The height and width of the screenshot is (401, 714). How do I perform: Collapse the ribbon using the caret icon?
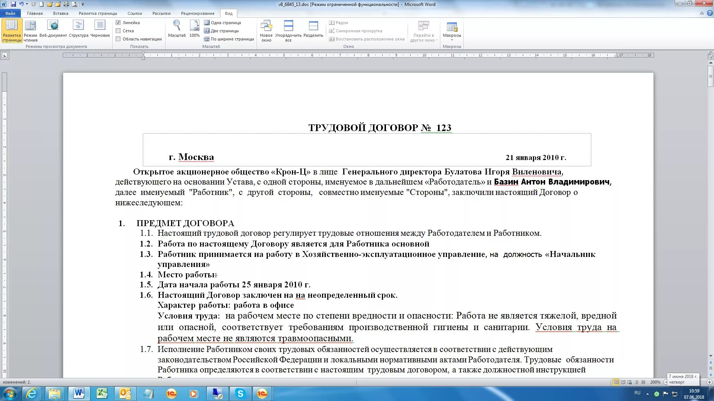click(x=702, y=13)
